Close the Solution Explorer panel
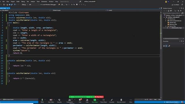The height and width of the screenshot is (104, 185). [183, 8]
